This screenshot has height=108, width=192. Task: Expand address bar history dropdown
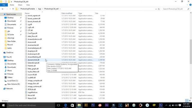coord(156,9)
